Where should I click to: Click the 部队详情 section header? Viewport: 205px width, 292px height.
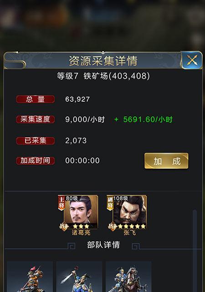103,245
